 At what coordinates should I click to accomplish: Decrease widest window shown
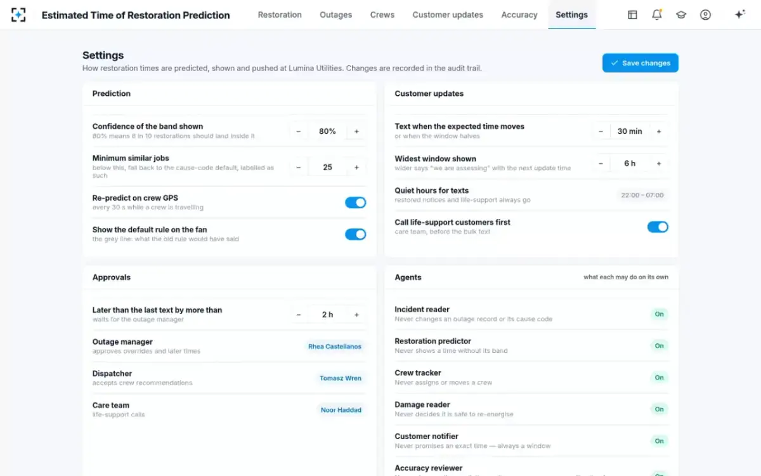[601, 163]
